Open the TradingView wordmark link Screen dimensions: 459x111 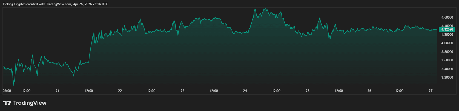(x=30, y=103)
